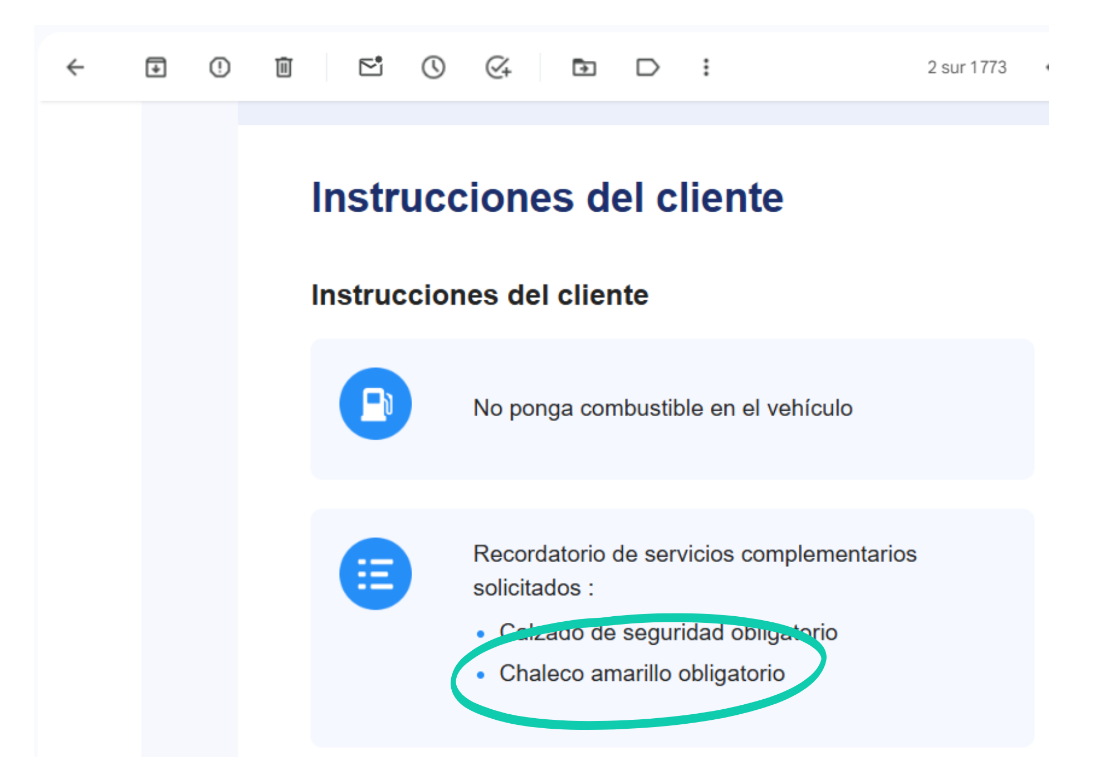Screen dimensions: 1114x780
Task: Click the smaller 'Instrucciones del cliente' subheading
Action: click(480, 295)
